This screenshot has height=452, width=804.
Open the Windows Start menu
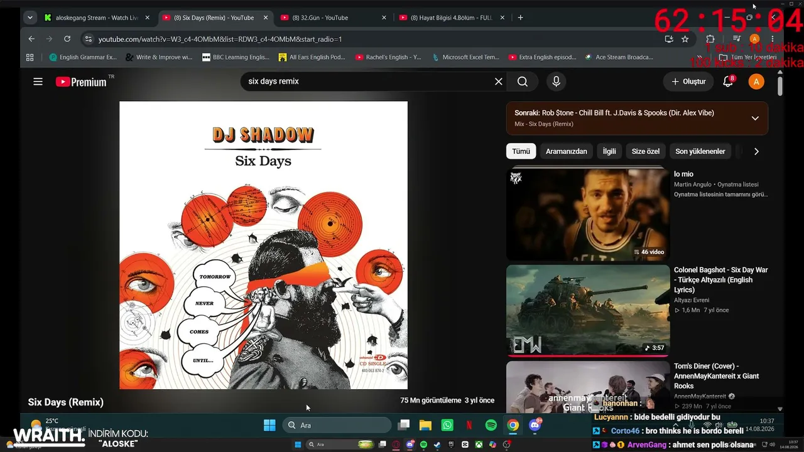pyautogui.click(x=269, y=426)
